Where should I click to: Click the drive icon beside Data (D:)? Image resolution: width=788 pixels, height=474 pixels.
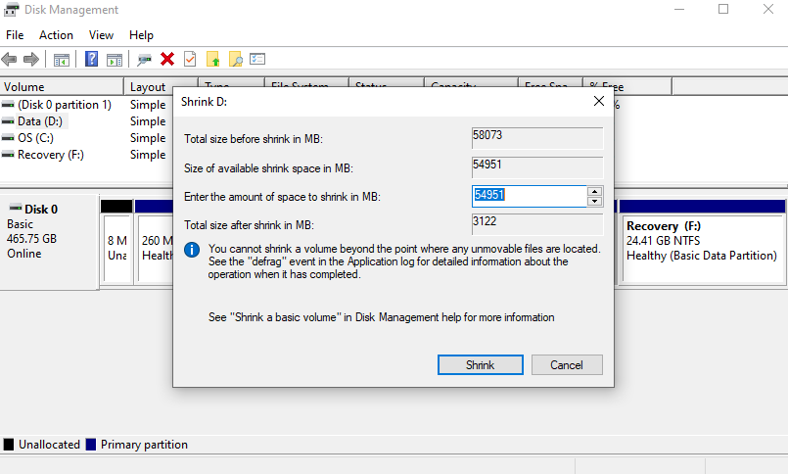point(8,121)
